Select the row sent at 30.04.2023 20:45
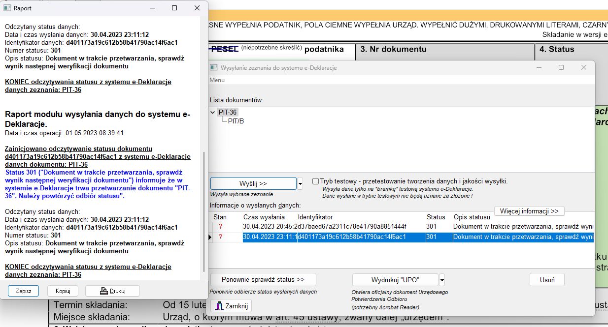 click(325, 226)
